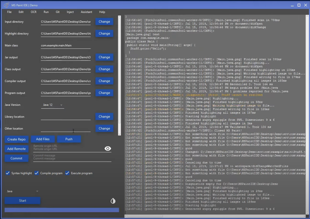This screenshot has width=310, height=219.
Task: Click the log line "workspace/didChangeWatchedFiles"
Action: [207, 166]
